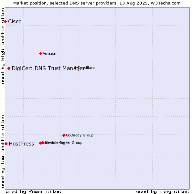194x194 pixels.
Task: Click the 'used by low traffic sites' axis label
Action: 3,152
